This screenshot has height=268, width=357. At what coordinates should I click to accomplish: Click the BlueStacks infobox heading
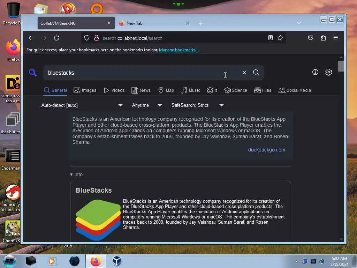[93, 190]
